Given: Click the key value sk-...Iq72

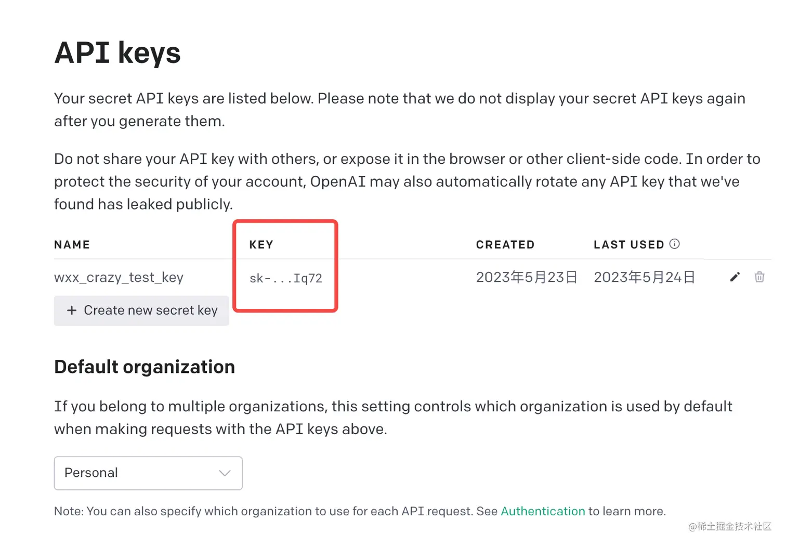Looking at the screenshot, I should pos(286,278).
